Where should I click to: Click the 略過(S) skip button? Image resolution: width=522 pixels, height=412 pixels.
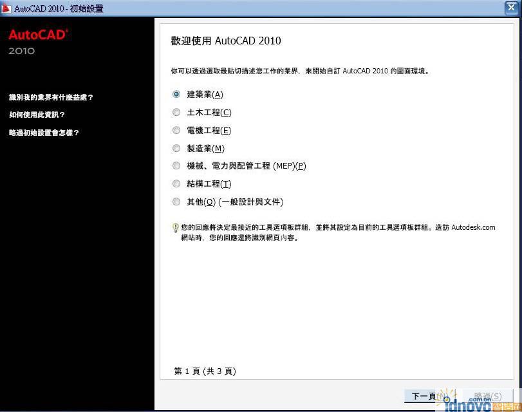[487, 396]
